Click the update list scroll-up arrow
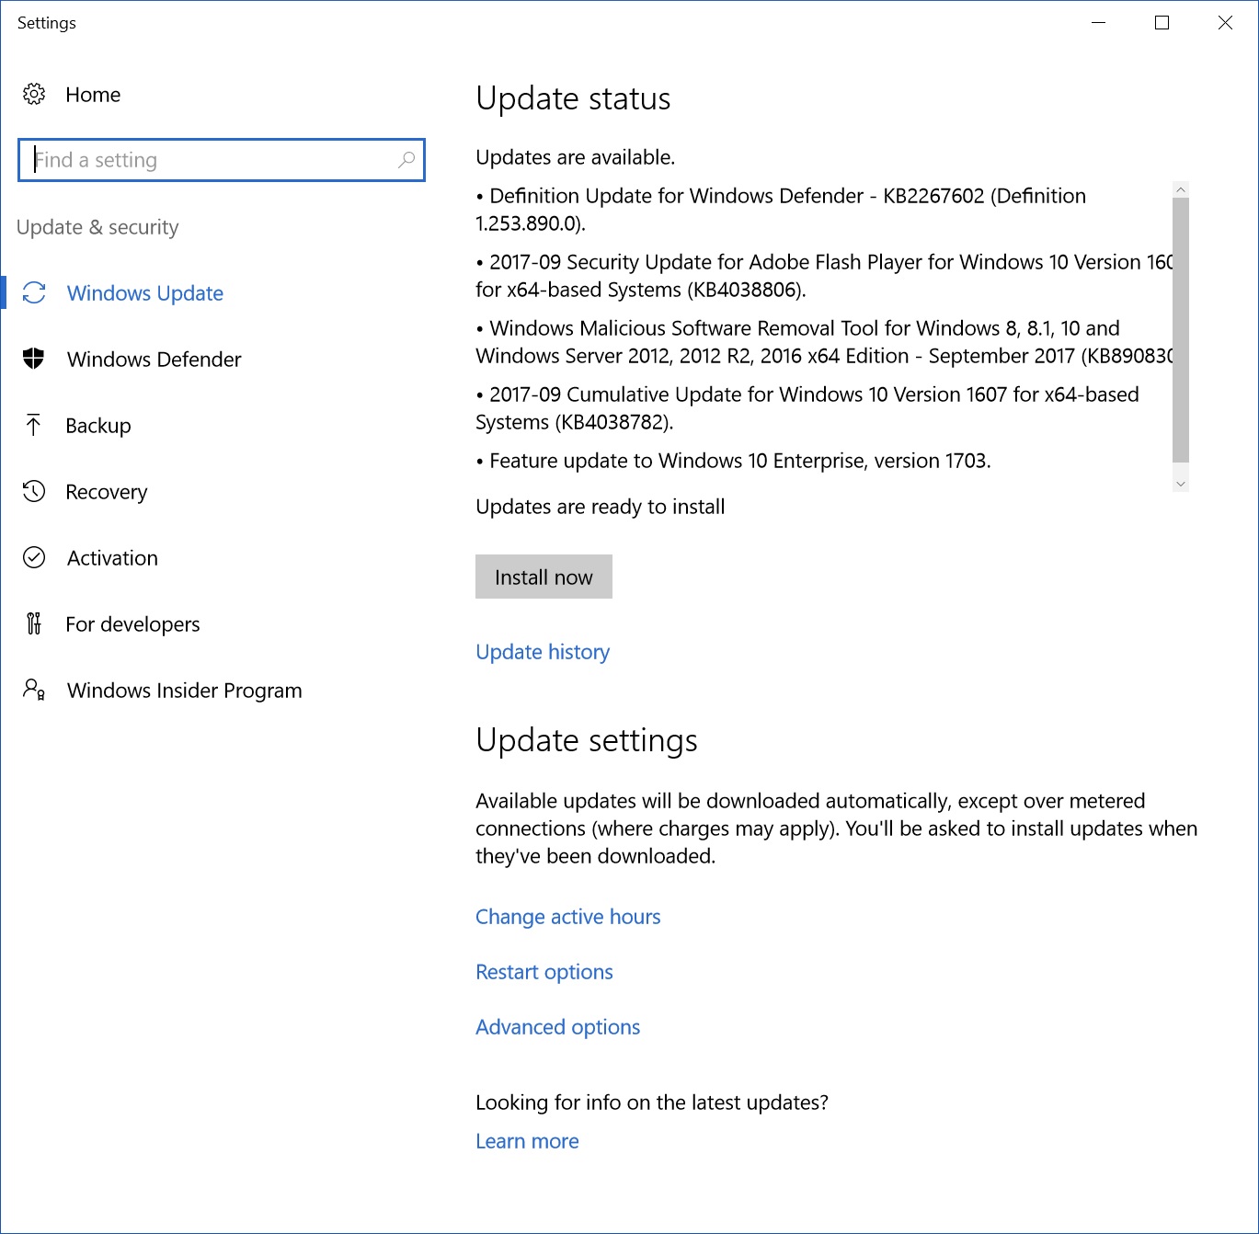 click(1181, 189)
